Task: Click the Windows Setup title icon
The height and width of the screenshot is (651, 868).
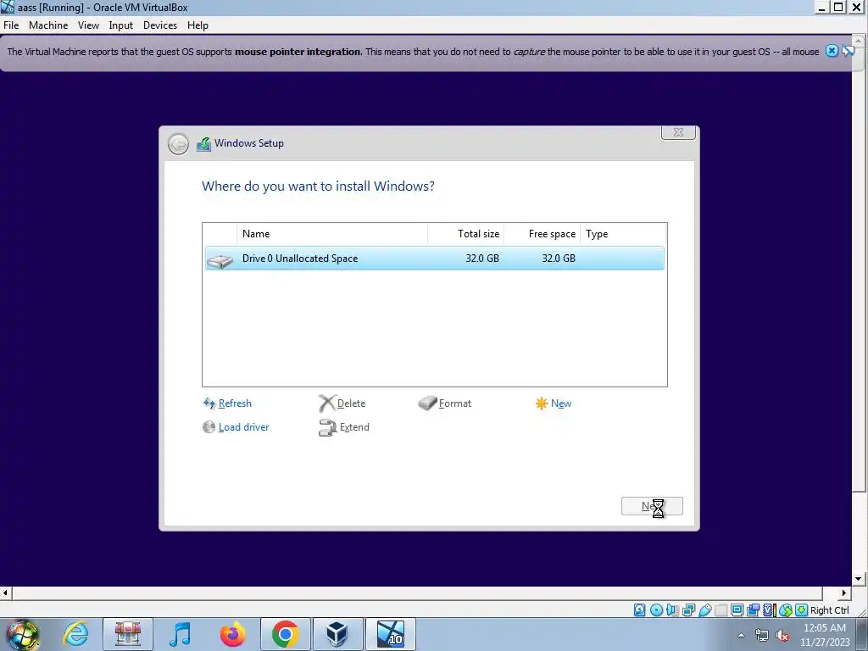Action: click(203, 144)
